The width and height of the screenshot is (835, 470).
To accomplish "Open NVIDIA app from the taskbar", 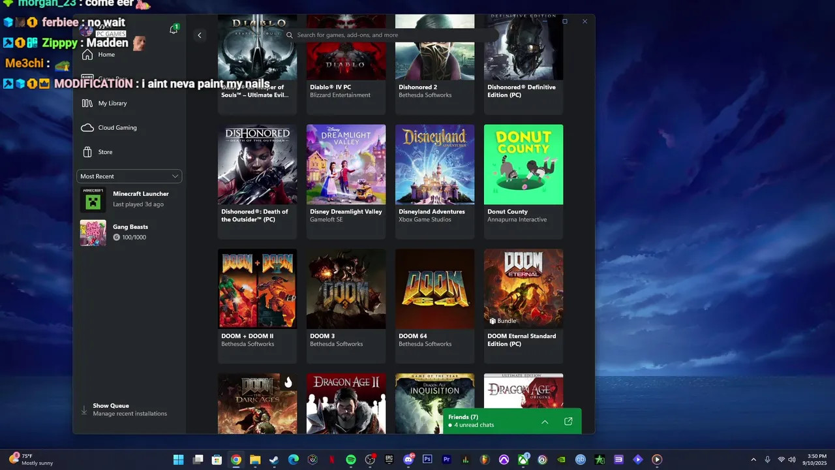I will point(562,460).
